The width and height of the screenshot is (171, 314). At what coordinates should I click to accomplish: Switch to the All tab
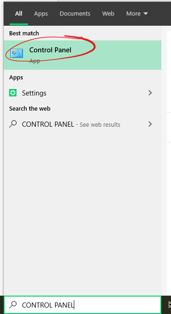point(19,14)
